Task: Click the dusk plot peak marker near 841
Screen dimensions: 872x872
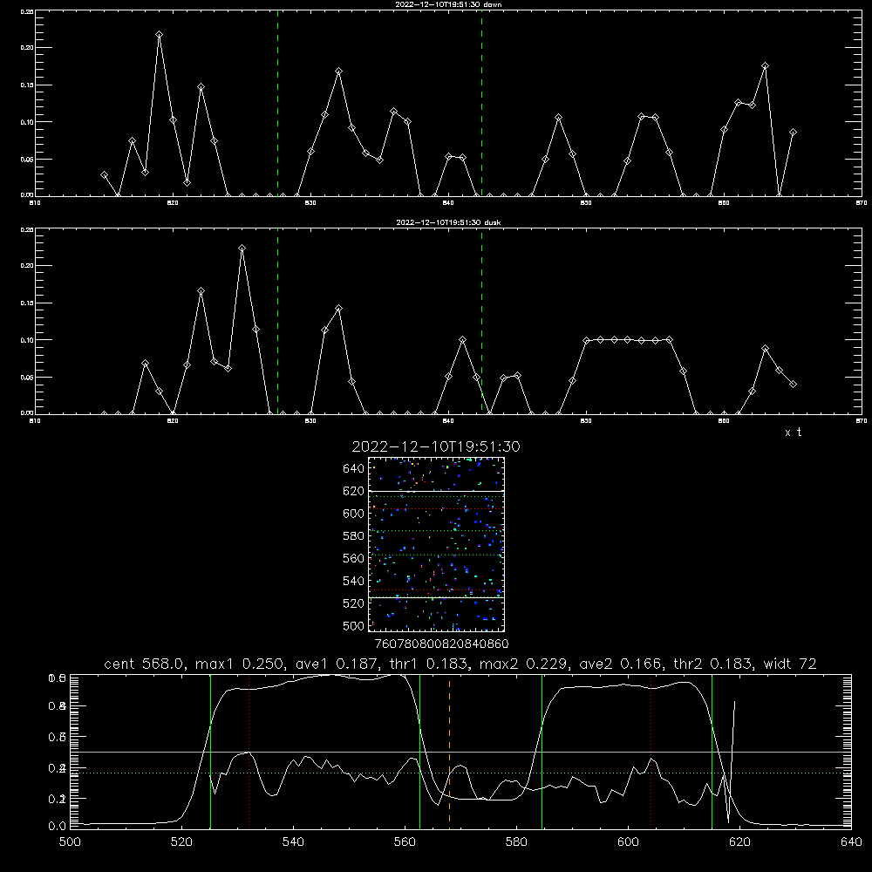Action: (x=462, y=340)
